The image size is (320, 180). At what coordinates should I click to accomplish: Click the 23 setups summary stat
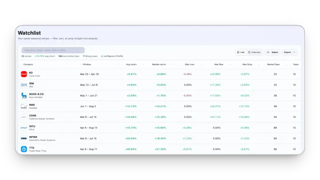[27, 56]
